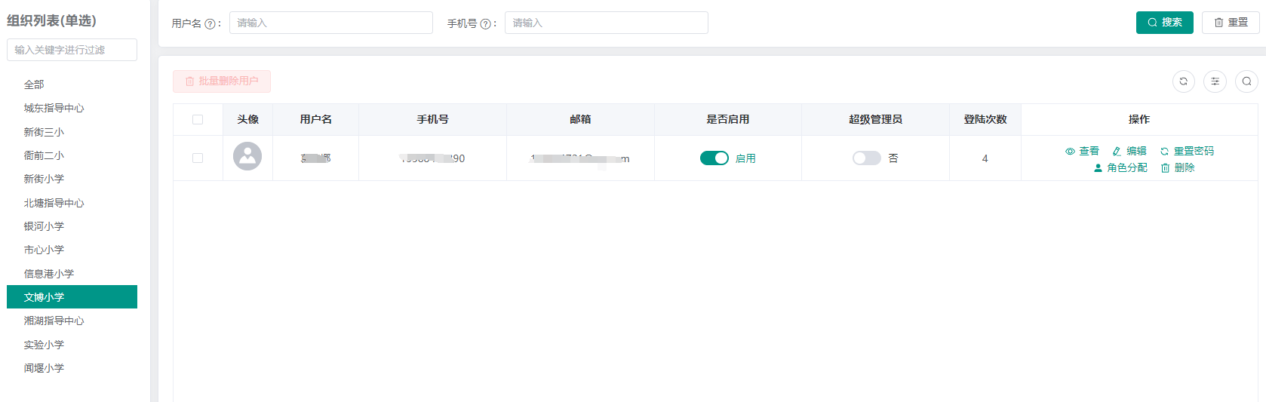
Task: Toggle the 是否启用 switch off
Action: [714, 158]
